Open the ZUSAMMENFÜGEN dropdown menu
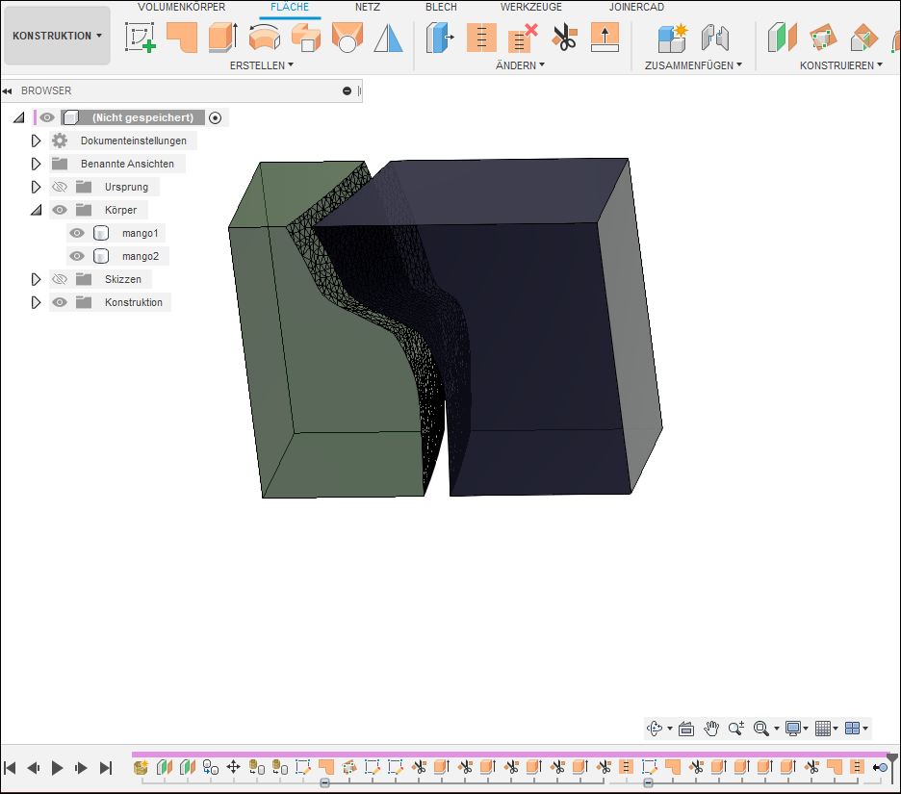 click(x=693, y=65)
